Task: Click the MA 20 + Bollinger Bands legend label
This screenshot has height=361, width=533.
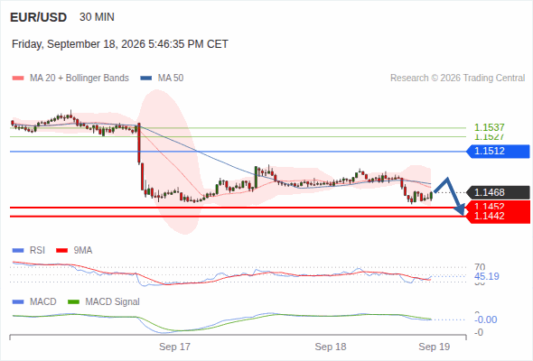Action: click(x=79, y=79)
